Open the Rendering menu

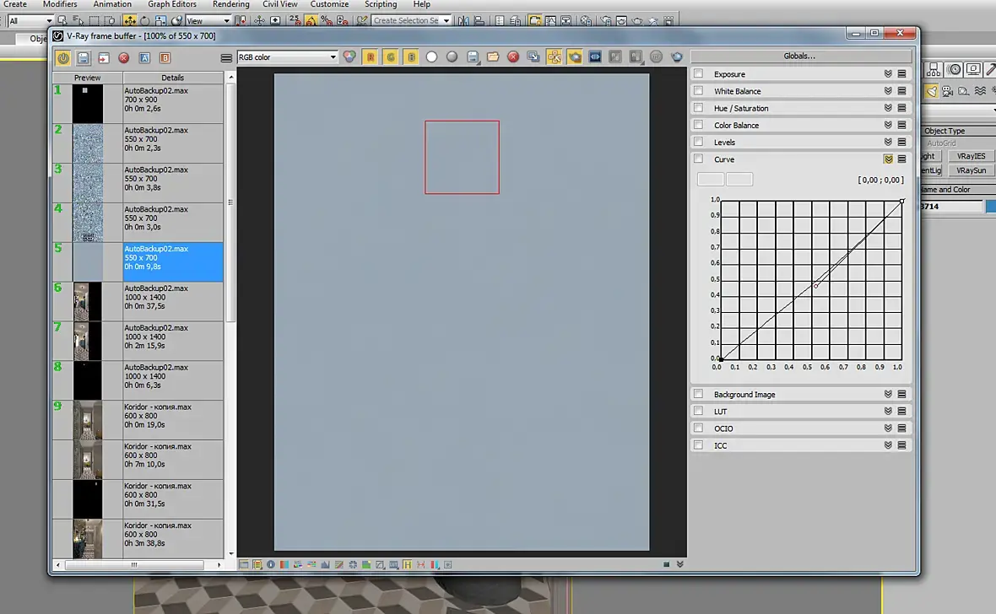coord(230,4)
